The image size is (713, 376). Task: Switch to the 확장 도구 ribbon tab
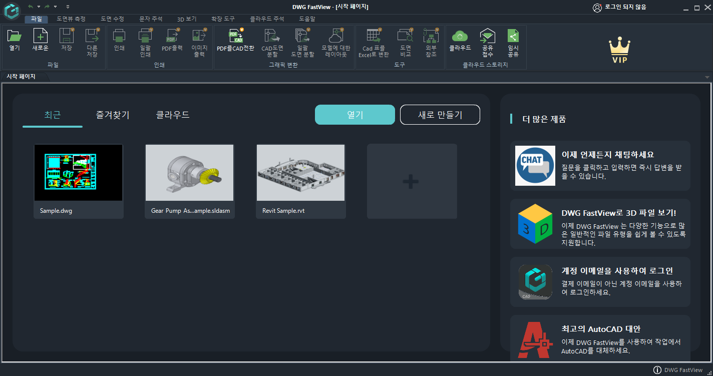(223, 19)
